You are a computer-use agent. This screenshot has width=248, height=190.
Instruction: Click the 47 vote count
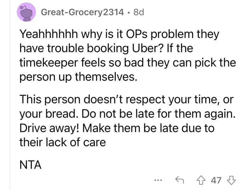pyautogui.click(x=216, y=180)
